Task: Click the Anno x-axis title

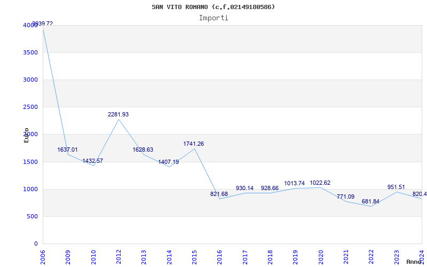Action: pos(414,262)
